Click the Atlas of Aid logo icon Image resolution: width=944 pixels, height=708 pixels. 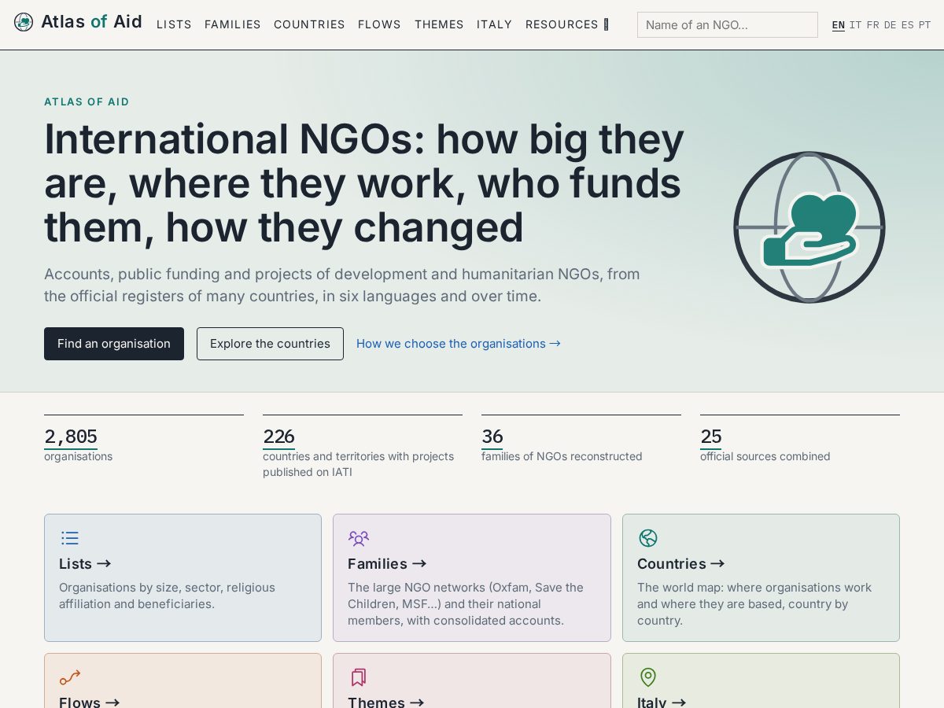[24, 22]
